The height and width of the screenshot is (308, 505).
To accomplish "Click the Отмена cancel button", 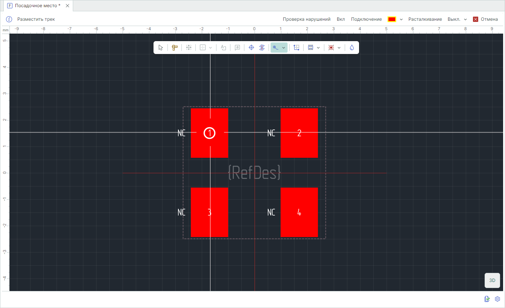I will click(485, 19).
